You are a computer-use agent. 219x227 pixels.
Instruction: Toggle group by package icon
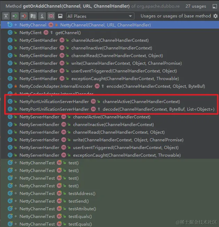[33, 16]
